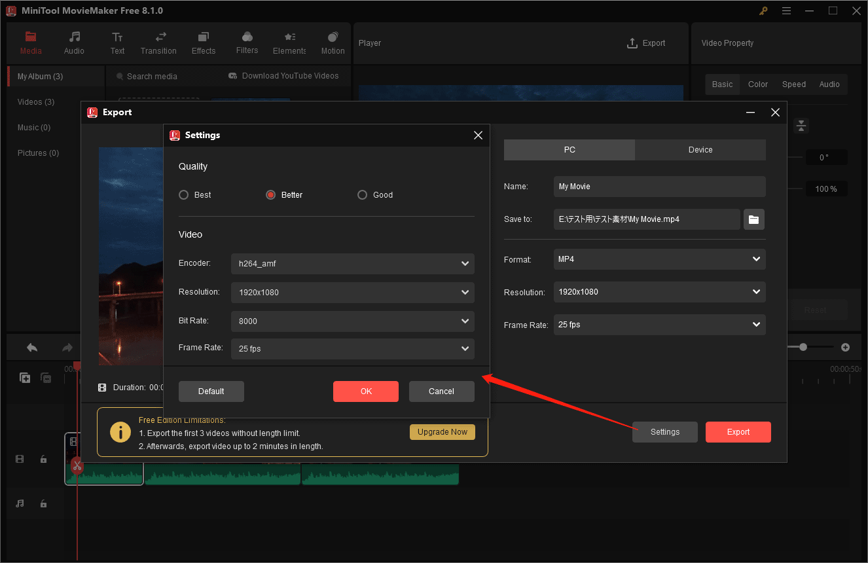Open the Effects tab
This screenshot has height=563, width=868.
[x=204, y=43]
